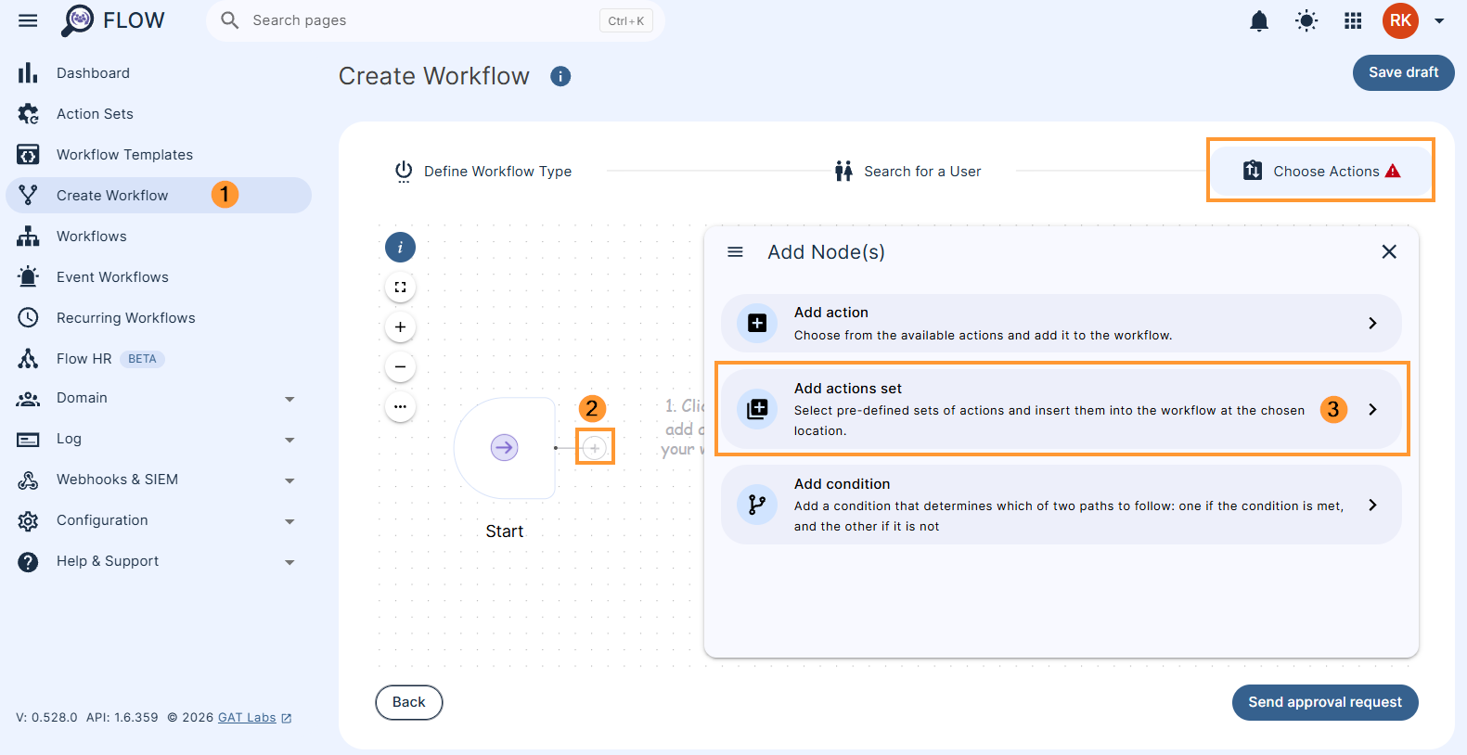1467x755 pixels.
Task: Open Action Sets in sidebar
Action: (159, 114)
